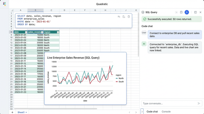Click the Code chat heading in panel
This screenshot has height=114, width=204.
click(x=147, y=26)
